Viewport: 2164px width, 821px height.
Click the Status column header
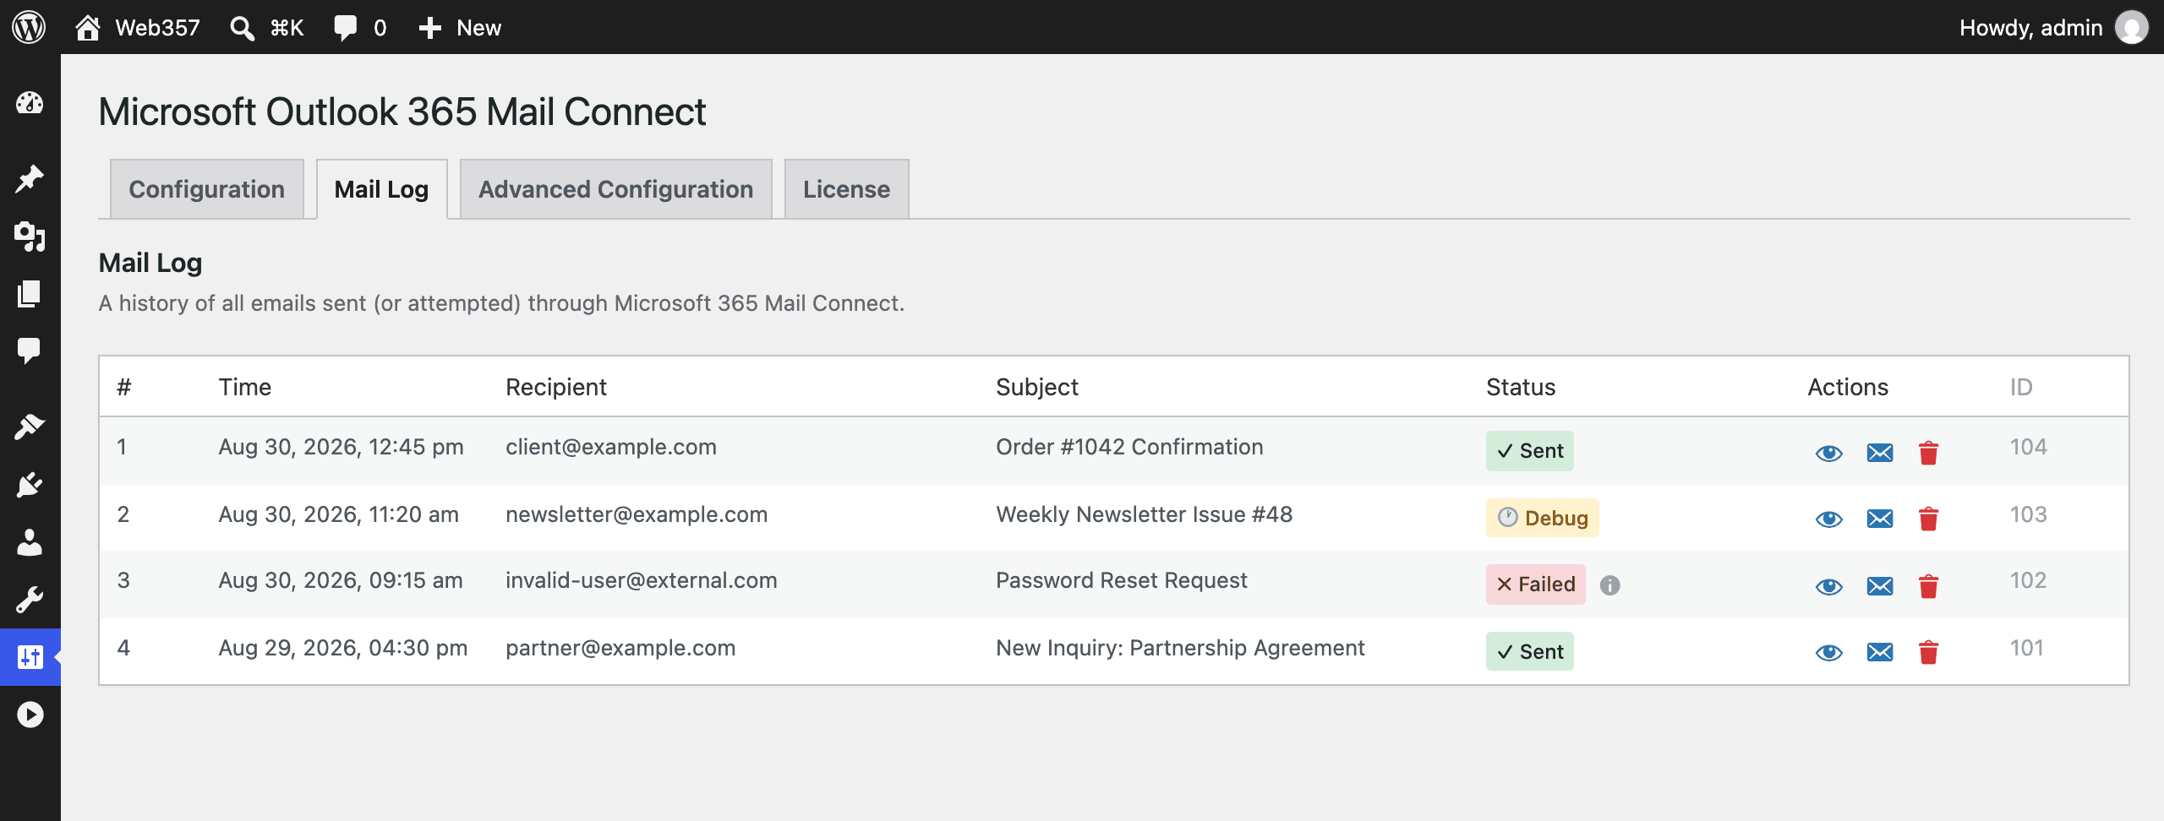coord(1521,387)
